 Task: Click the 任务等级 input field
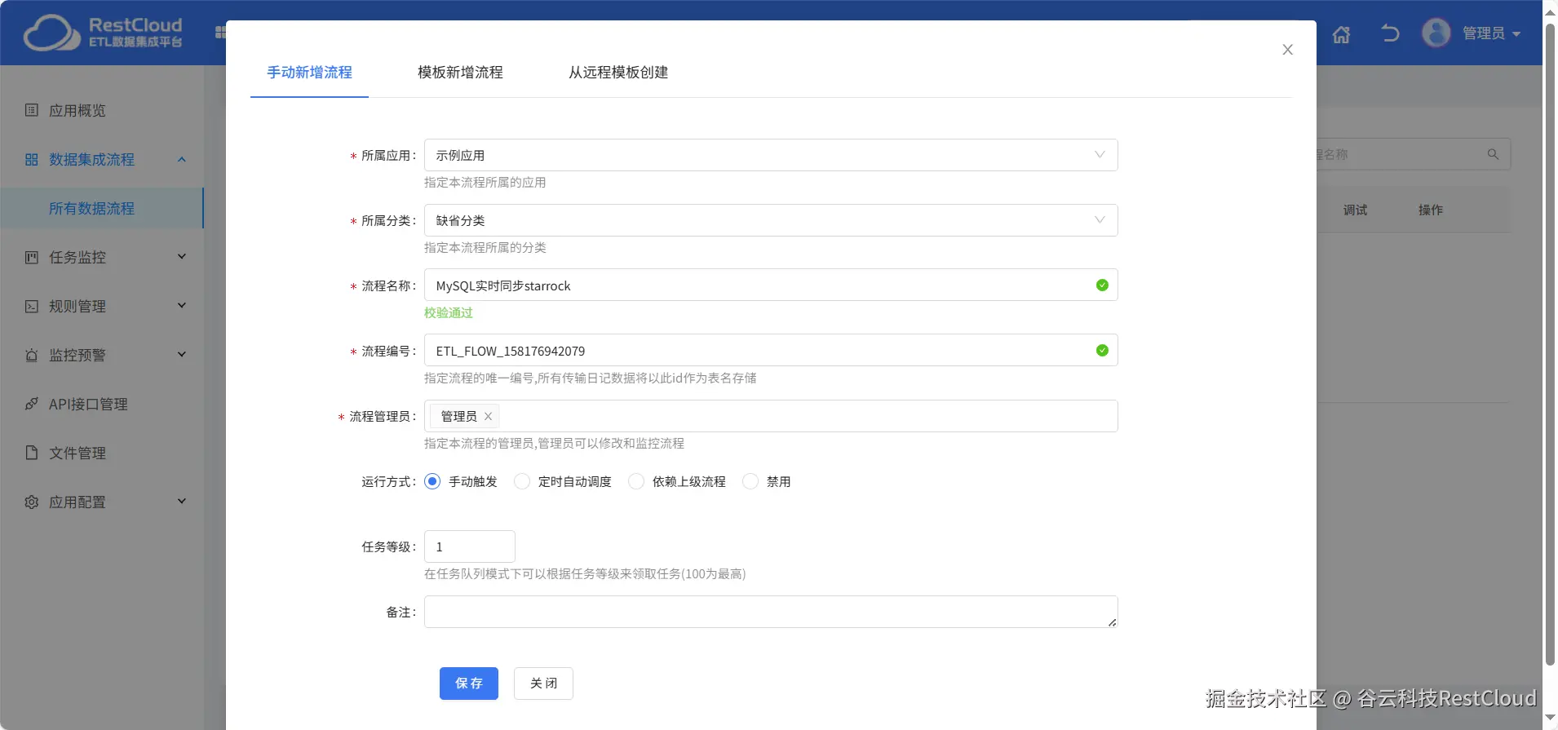(x=470, y=546)
